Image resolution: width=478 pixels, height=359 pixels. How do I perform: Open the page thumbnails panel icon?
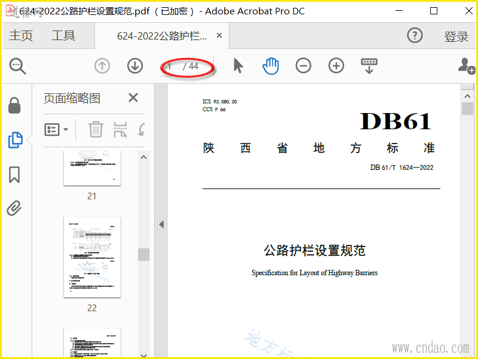(16, 140)
